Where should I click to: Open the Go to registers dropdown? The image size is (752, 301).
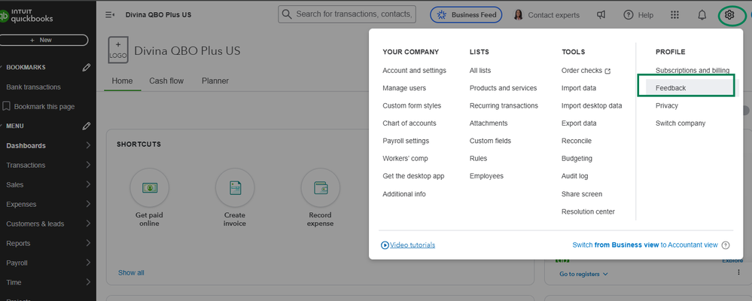tap(583, 274)
